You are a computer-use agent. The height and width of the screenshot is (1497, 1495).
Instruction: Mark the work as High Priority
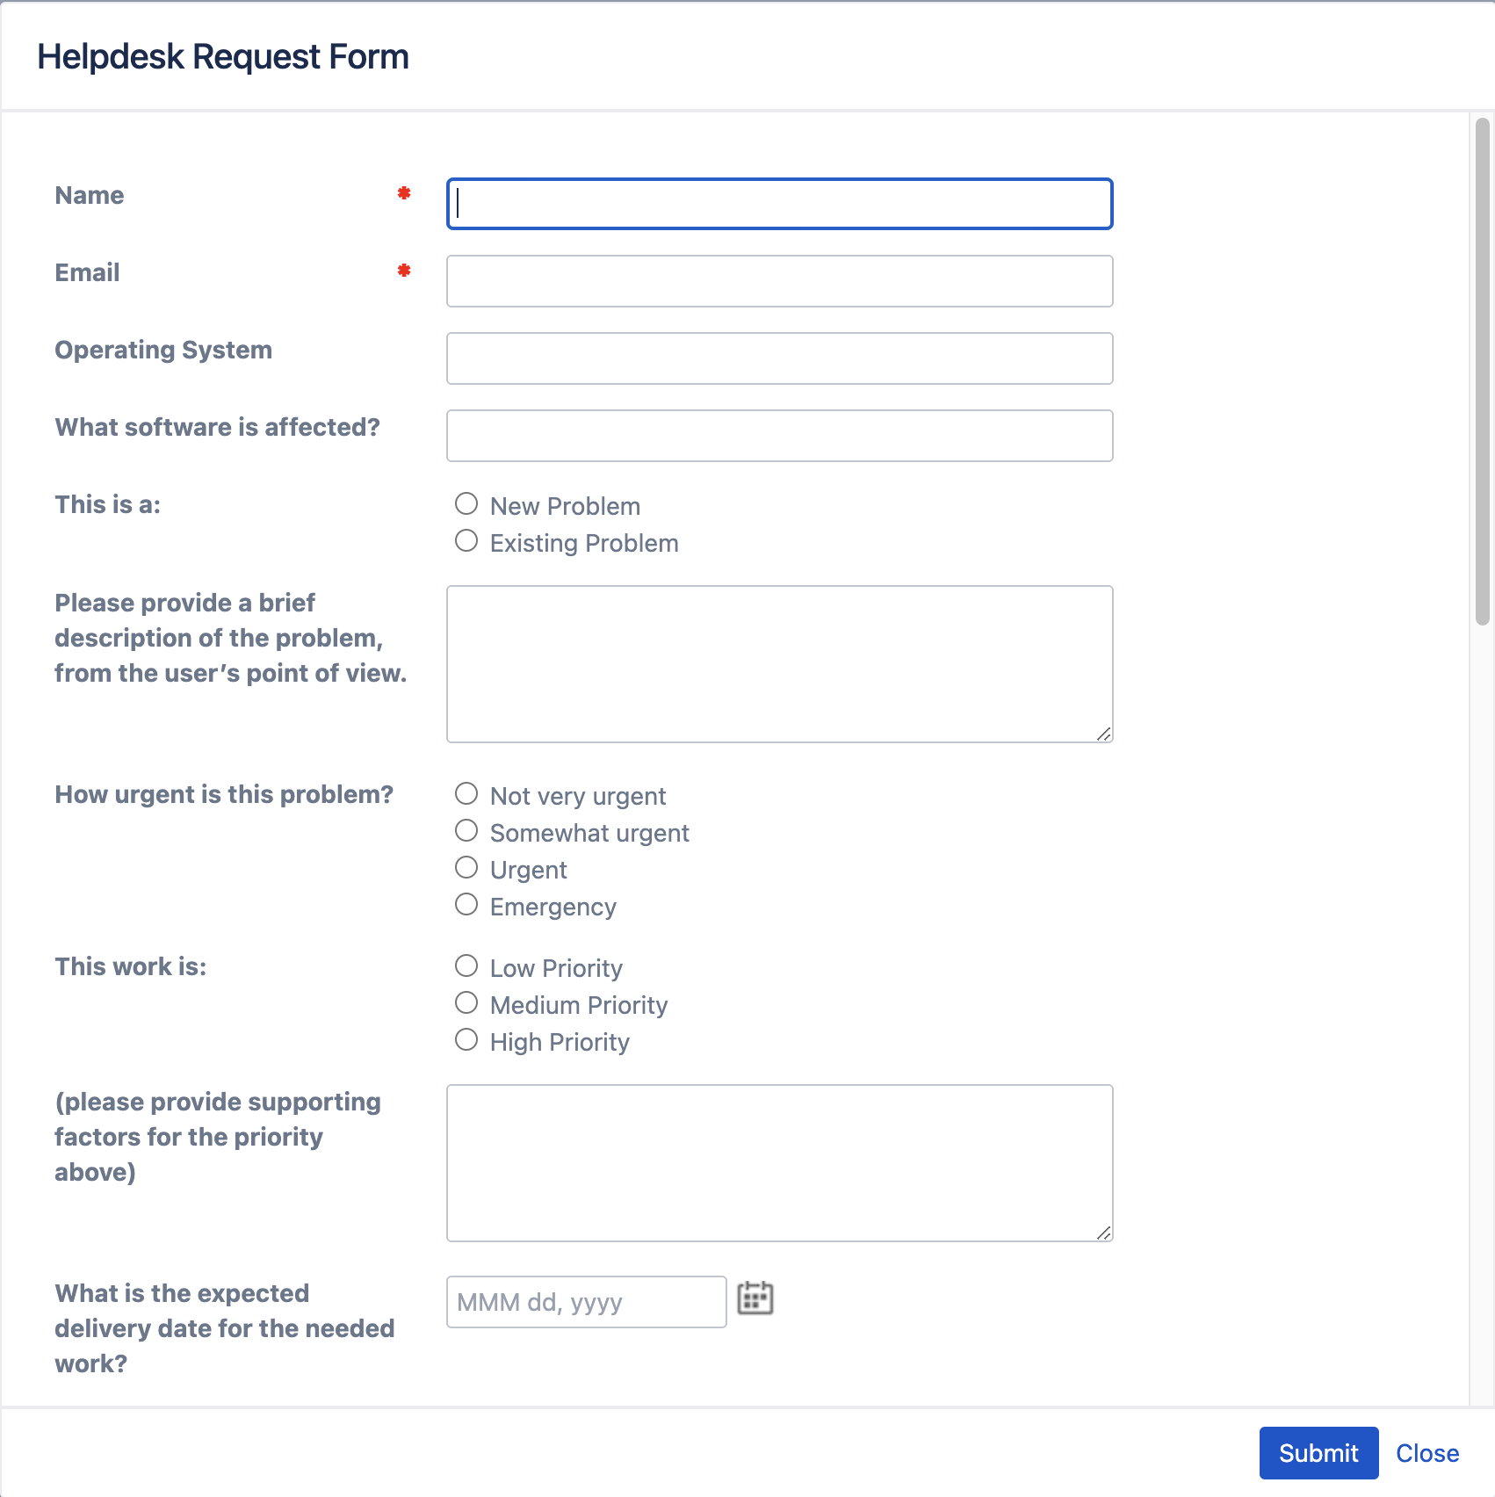466,1039
